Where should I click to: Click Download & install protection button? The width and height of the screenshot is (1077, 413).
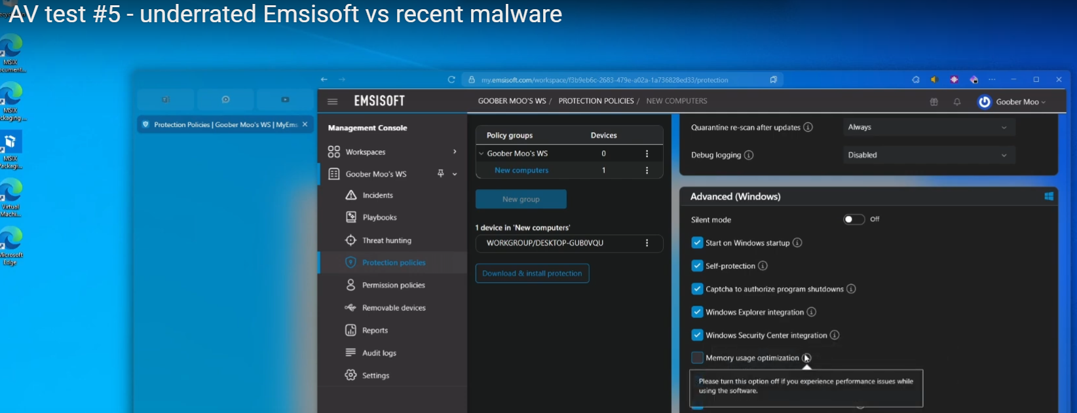[532, 274]
